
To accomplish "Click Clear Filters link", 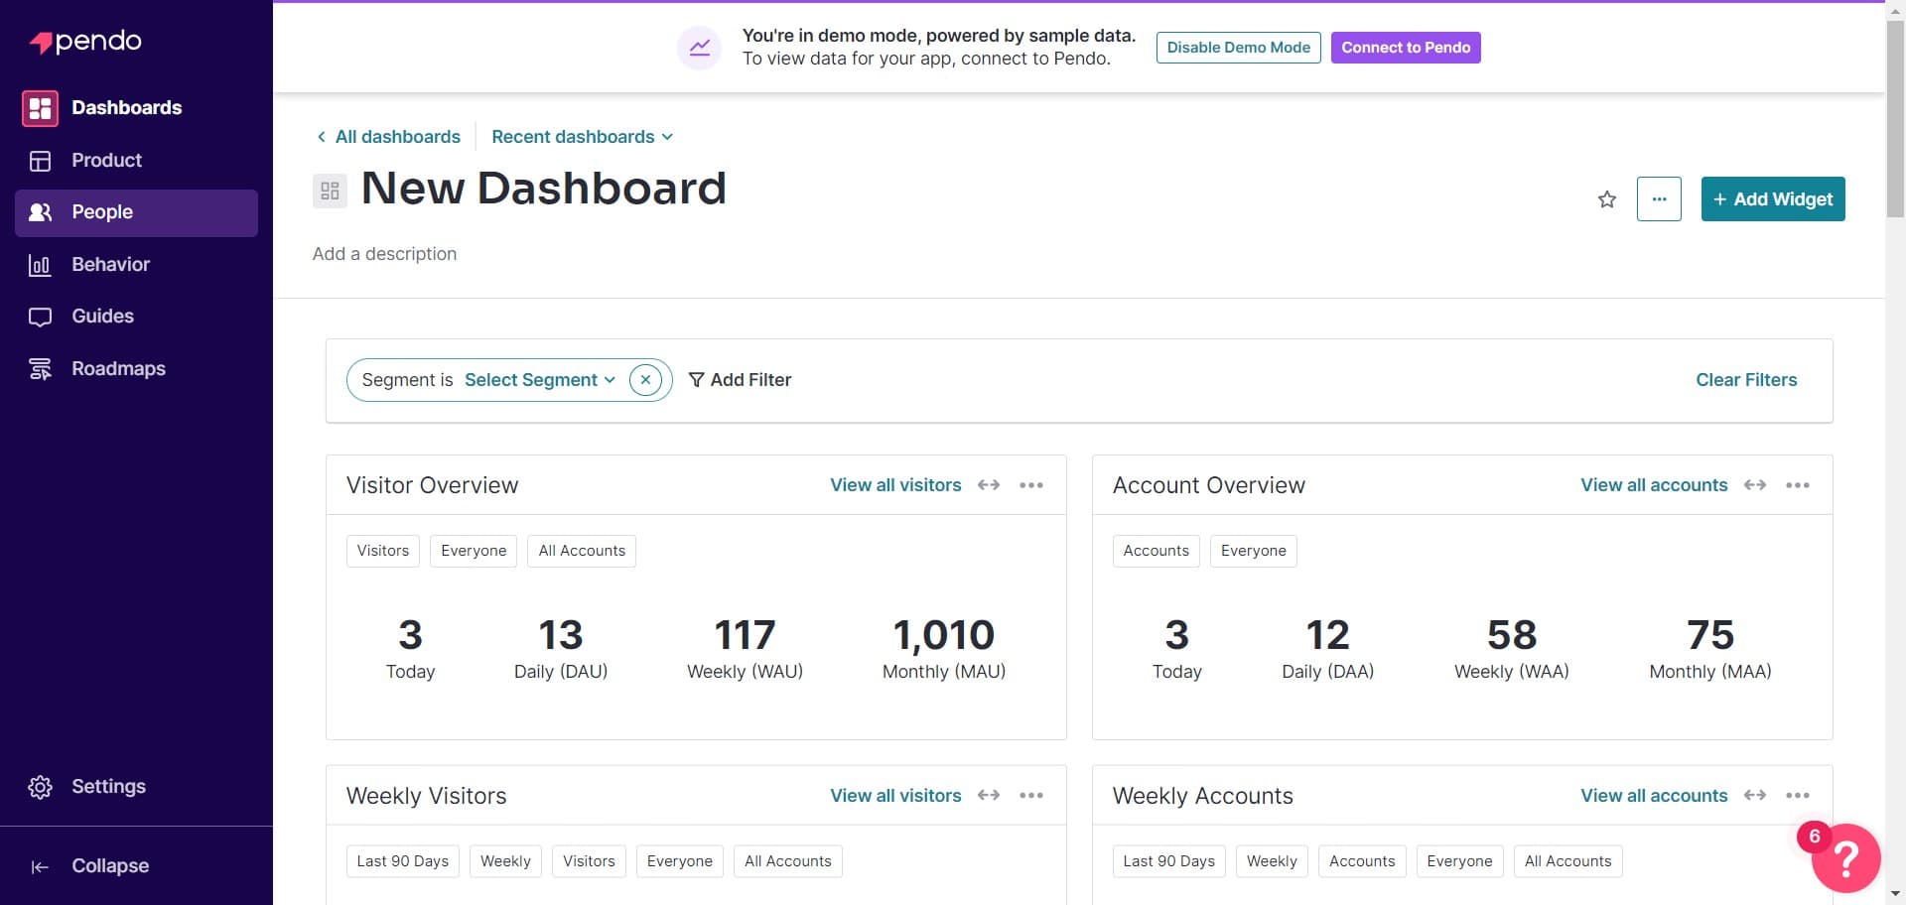I will point(1745,380).
